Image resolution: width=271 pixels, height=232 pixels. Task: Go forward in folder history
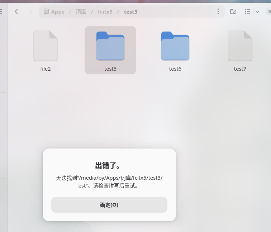(30, 11)
